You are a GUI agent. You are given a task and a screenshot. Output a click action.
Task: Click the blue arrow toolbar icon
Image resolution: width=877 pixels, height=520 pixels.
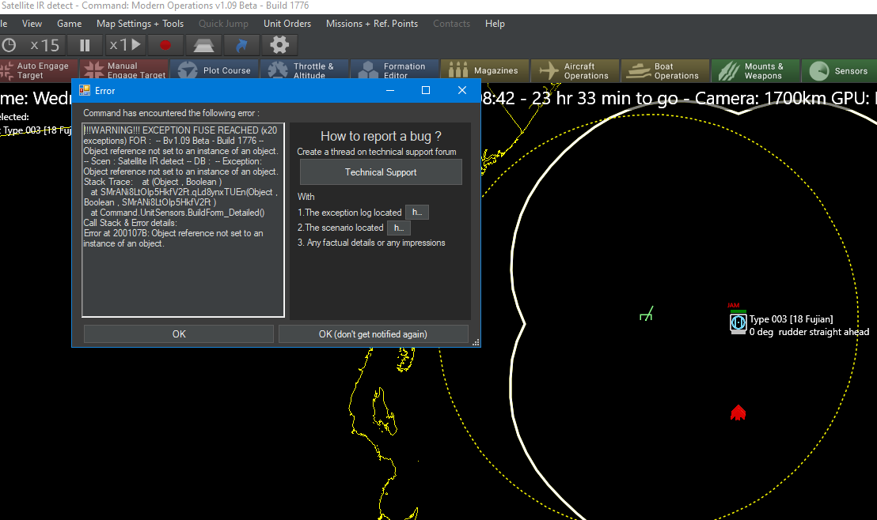(x=242, y=45)
